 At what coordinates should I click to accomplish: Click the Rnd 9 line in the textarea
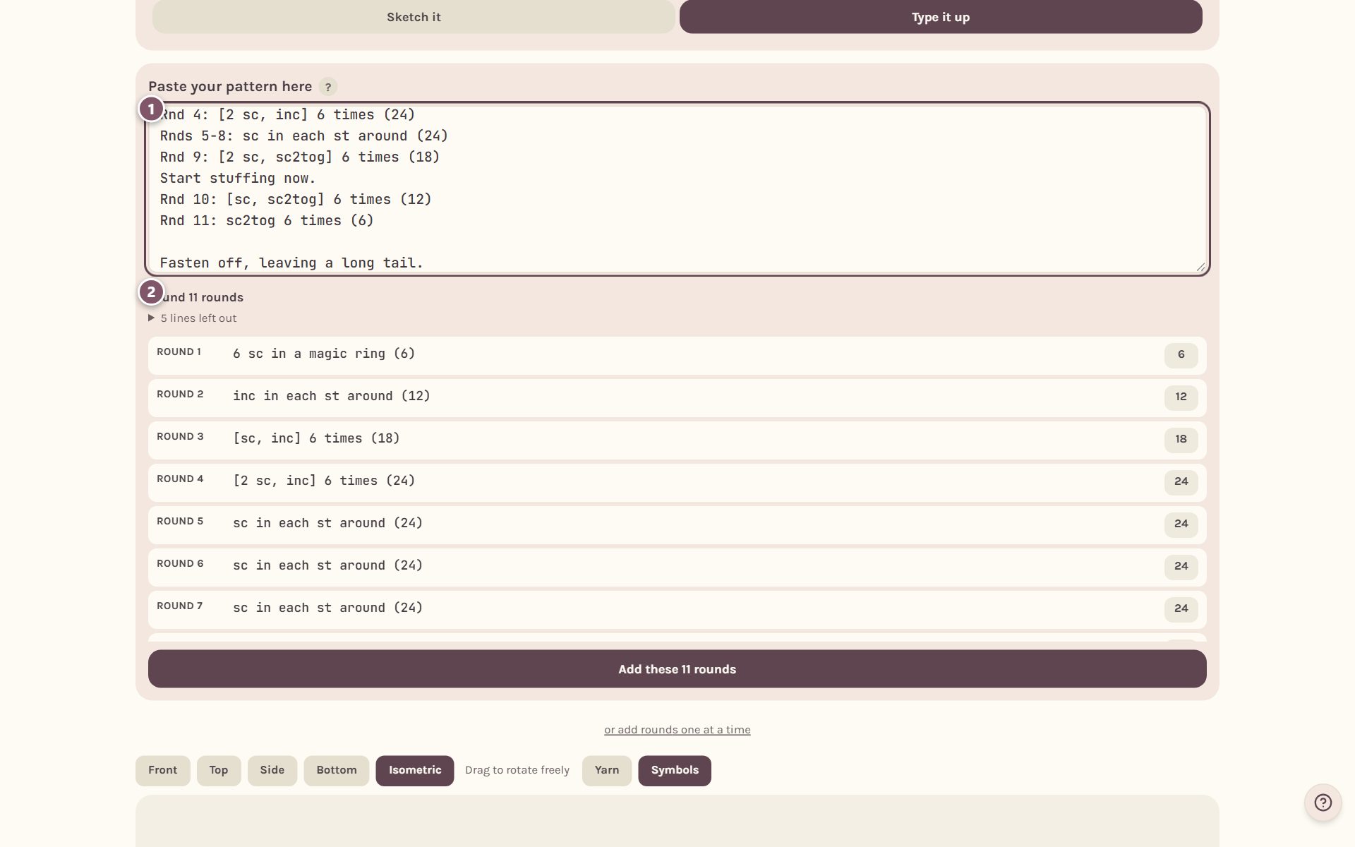(300, 157)
